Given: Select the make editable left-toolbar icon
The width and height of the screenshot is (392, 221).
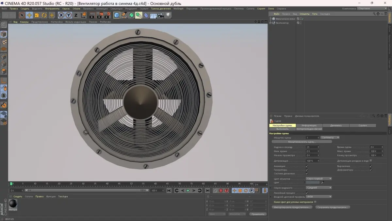Looking at the screenshot, I should pos(4,25).
